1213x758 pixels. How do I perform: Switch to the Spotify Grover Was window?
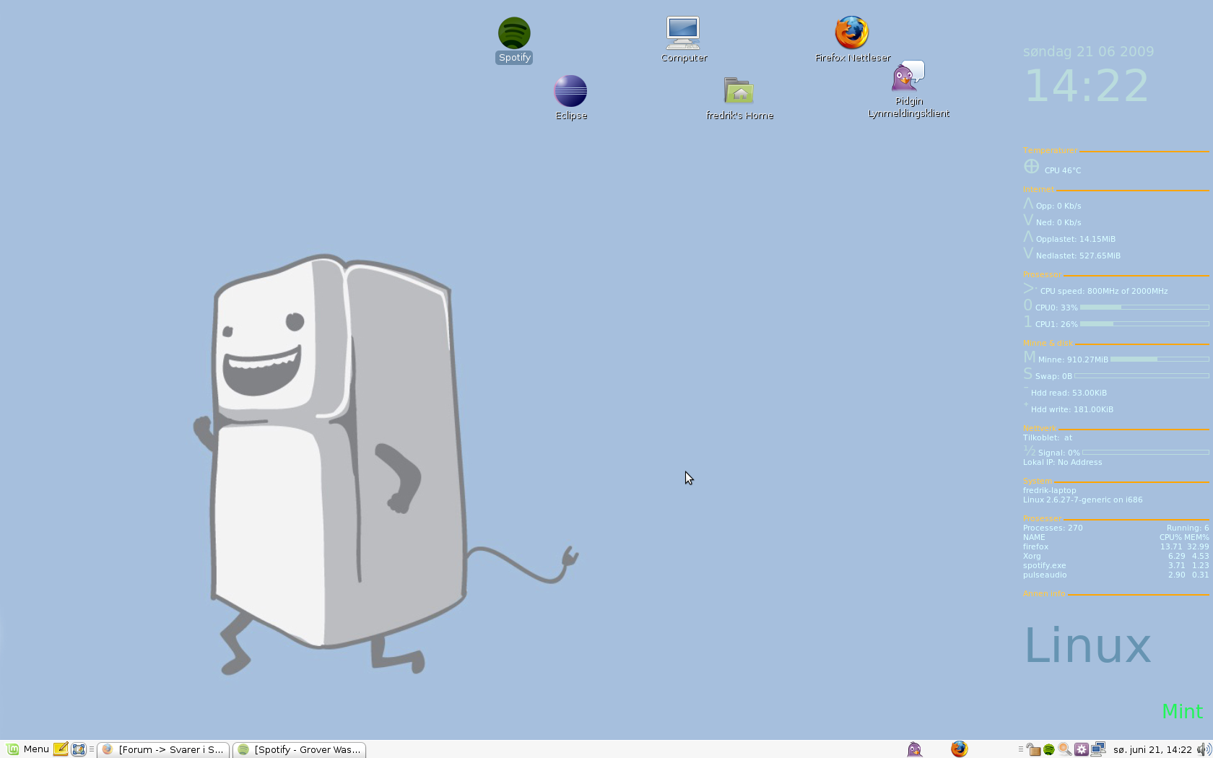point(300,749)
